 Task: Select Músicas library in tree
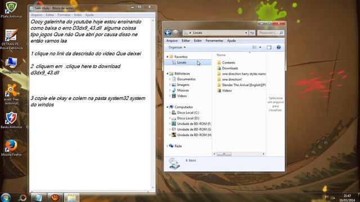tap(183, 90)
